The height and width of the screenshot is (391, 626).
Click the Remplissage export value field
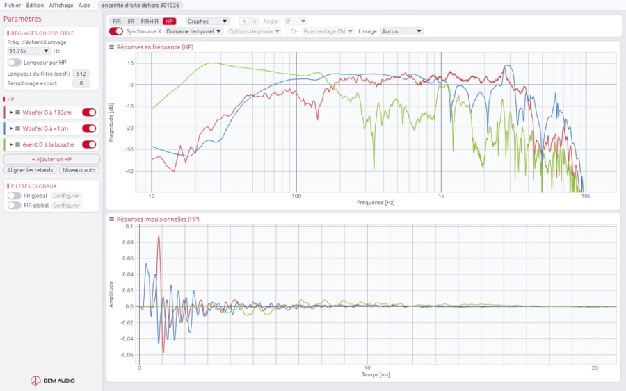tap(81, 83)
